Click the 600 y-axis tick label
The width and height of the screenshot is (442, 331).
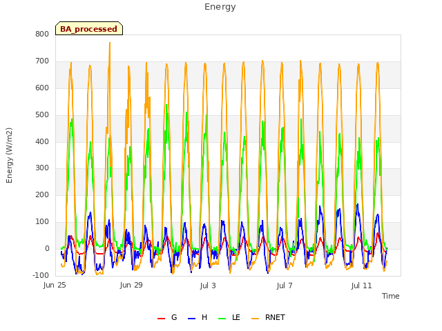pyautogui.click(x=42, y=88)
